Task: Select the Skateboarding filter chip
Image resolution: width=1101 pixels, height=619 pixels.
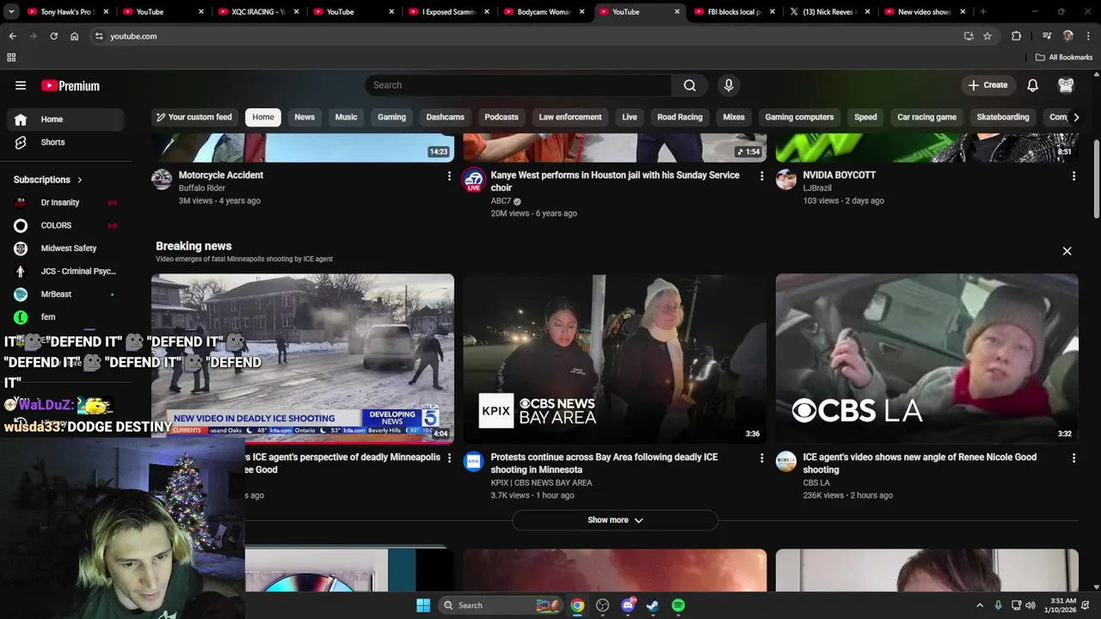Action: coord(1003,117)
